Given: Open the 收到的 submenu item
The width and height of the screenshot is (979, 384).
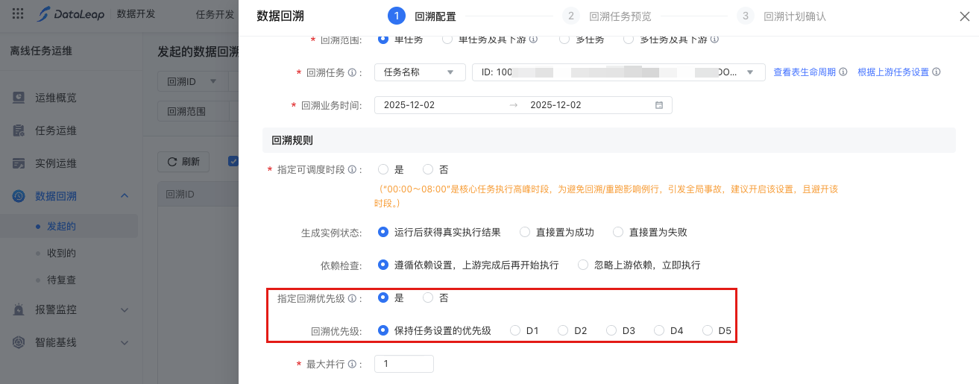Looking at the screenshot, I should [61, 253].
